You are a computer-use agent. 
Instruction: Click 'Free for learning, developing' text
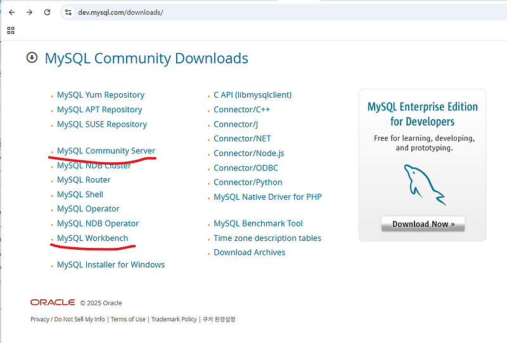click(x=424, y=138)
